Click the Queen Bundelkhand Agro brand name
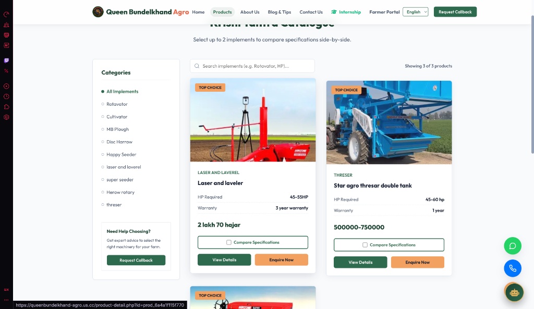Viewport: 534px width, 309px height. point(148,12)
